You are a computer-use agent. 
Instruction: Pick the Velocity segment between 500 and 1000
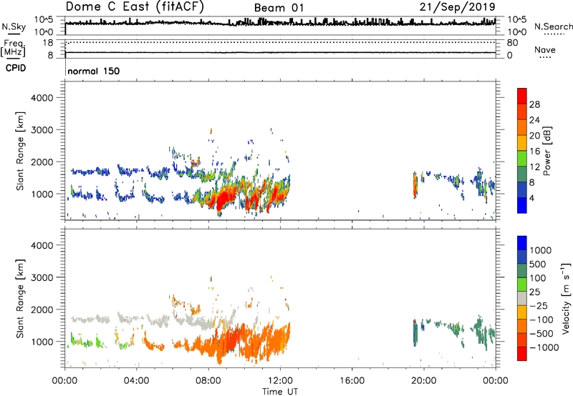pyautogui.click(x=522, y=257)
